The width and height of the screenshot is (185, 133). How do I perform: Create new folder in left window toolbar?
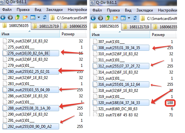point(25,18)
